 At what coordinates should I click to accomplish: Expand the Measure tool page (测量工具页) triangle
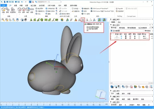(x=111, y=96)
